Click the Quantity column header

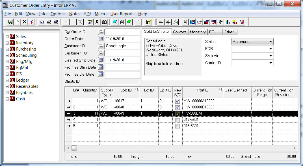pyautogui.click(x=90, y=92)
